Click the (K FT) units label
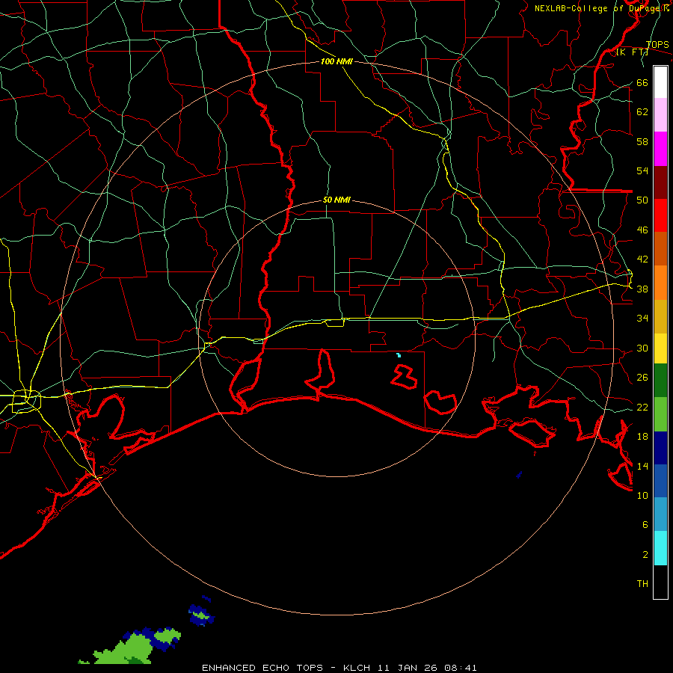 [632, 52]
